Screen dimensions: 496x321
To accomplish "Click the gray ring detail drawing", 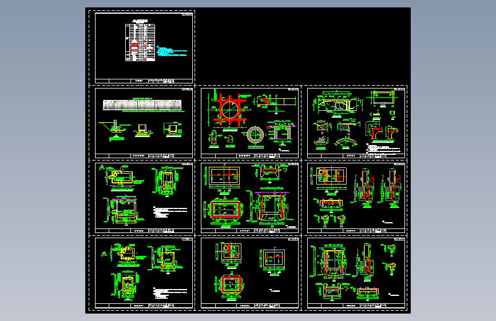I will (x=255, y=135).
